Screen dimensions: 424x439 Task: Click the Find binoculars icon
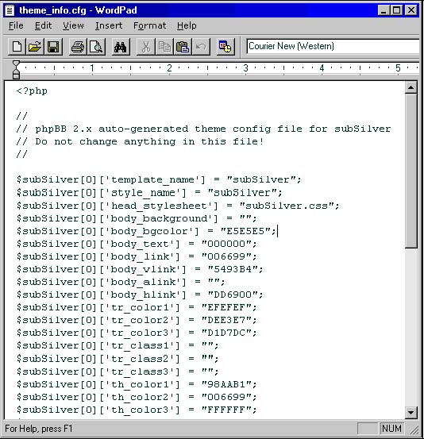click(x=120, y=47)
